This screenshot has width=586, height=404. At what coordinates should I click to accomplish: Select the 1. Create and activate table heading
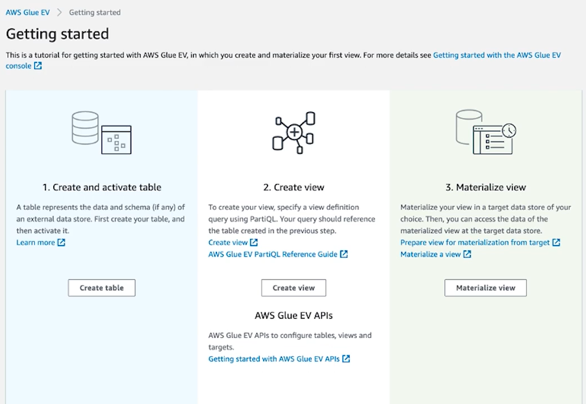tap(101, 187)
